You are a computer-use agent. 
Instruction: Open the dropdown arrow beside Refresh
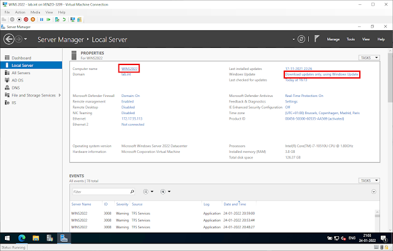click(294, 39)
